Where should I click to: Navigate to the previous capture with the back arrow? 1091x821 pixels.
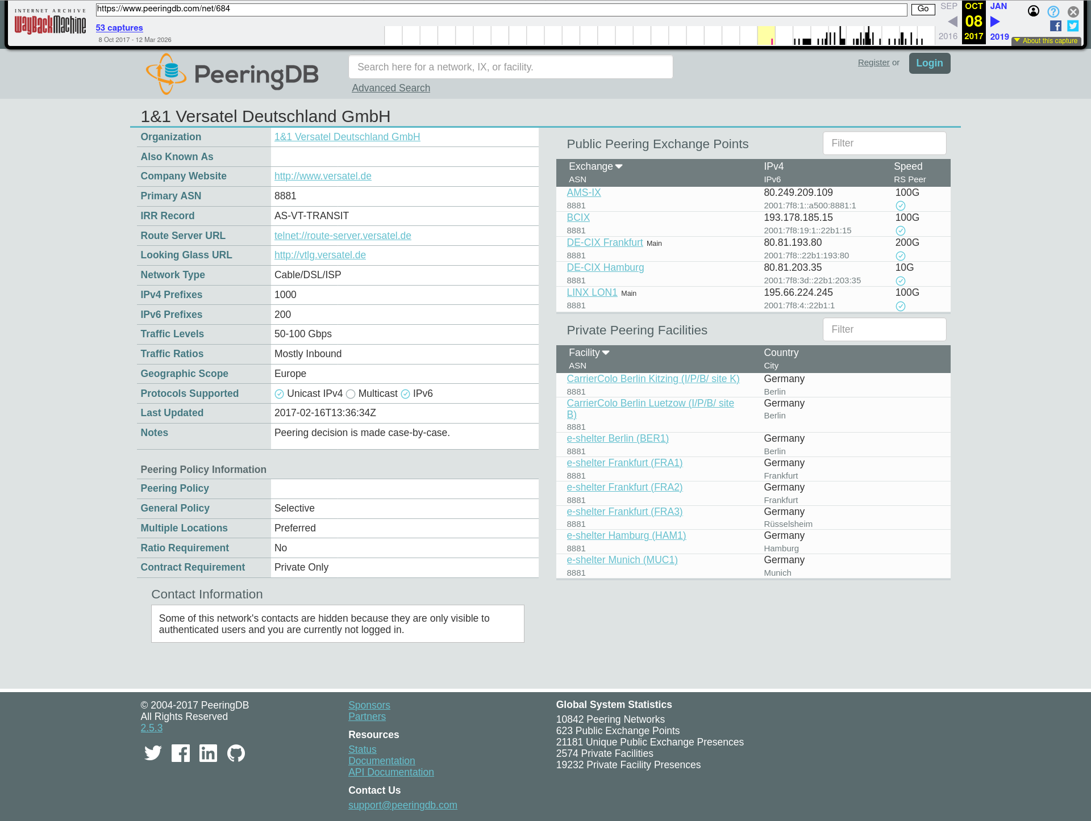pyautogui.click(x=952, y=21)
